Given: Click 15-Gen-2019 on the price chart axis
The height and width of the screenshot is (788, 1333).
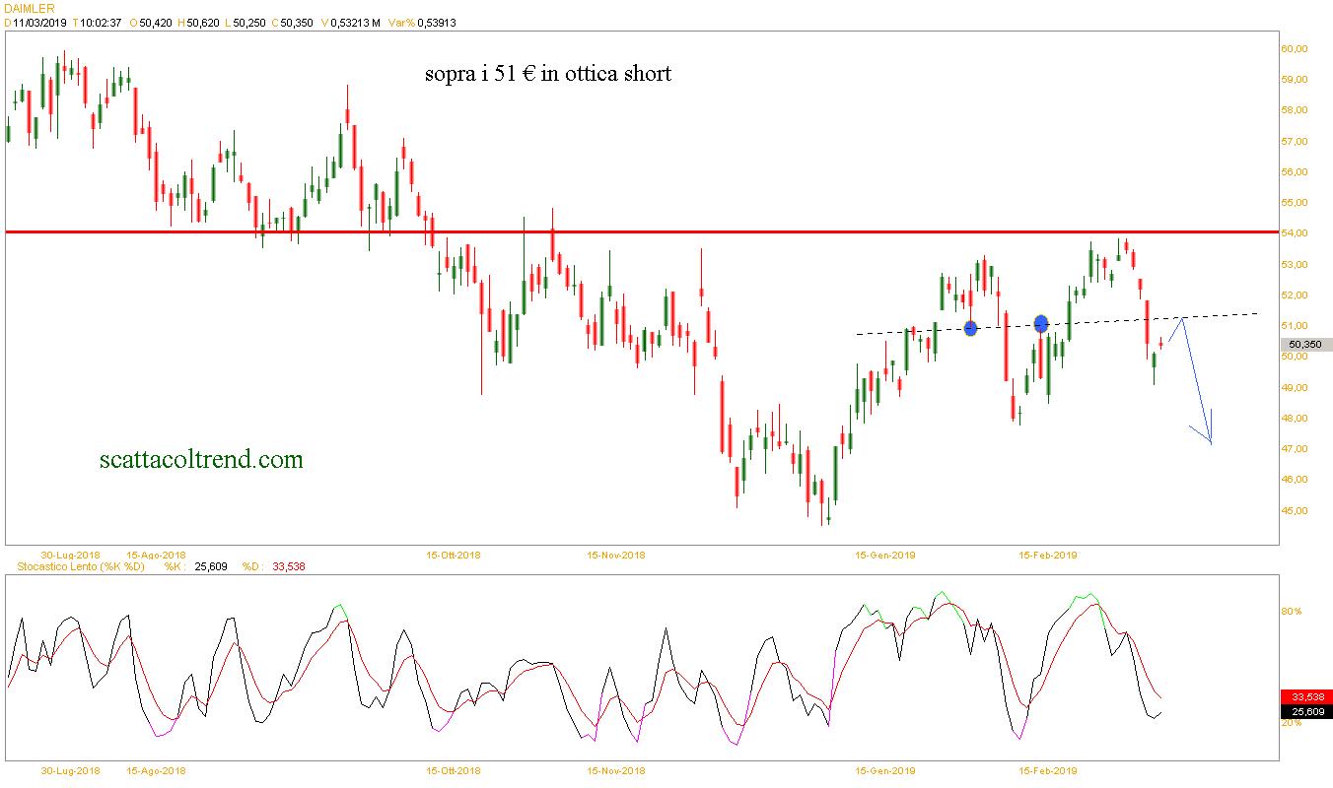Looking at the screenshot, I should pos(885,555).
